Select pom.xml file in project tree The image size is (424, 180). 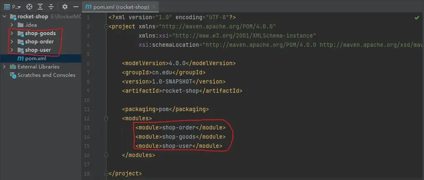35,58
